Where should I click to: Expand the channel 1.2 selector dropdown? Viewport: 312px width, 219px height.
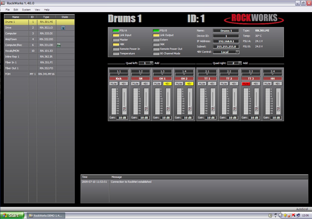pyautogui.click(x=140, y=74)
